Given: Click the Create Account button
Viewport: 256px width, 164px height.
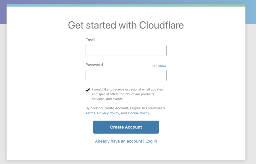Looking at the screenshot, I should [x=126, y=127].
